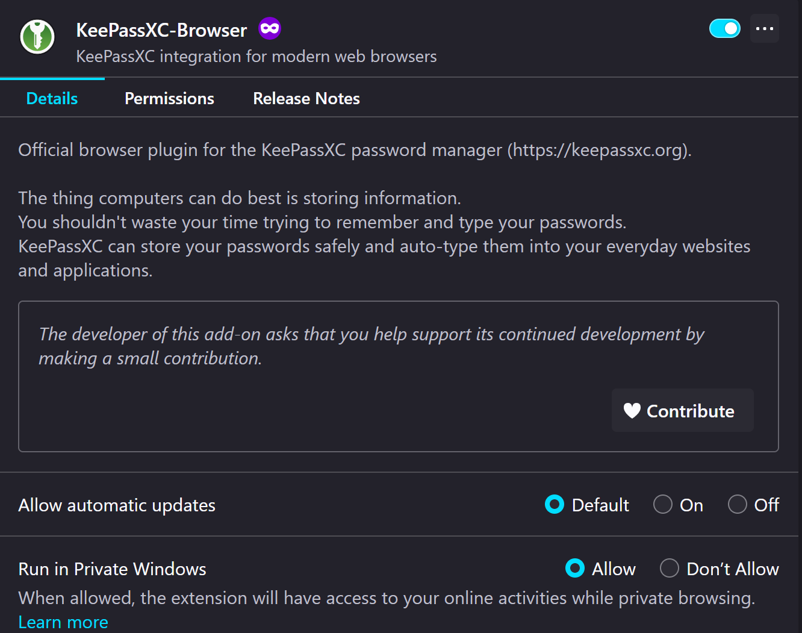Click the purple private browsing mask badge
This screenshot has height=633, width=802.
[270, 28]
